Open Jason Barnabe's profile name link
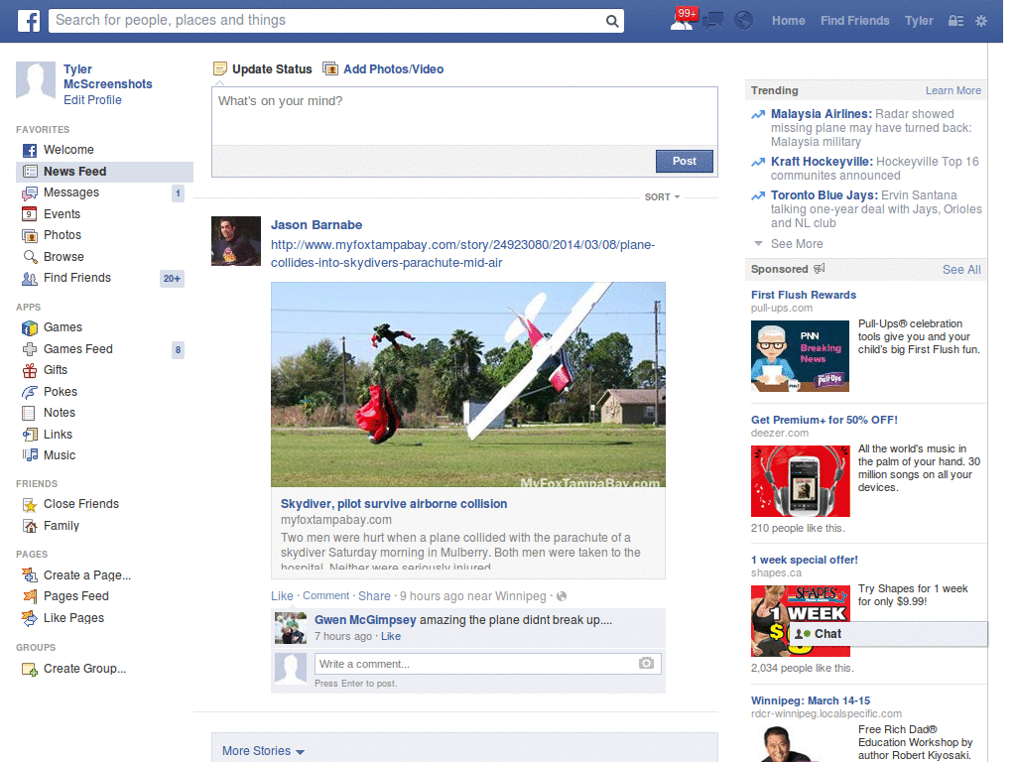 [317, 225]
